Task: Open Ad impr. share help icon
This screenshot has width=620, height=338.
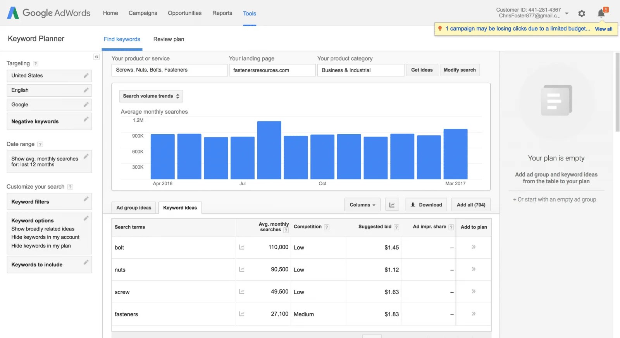Action: click(451, 227)
